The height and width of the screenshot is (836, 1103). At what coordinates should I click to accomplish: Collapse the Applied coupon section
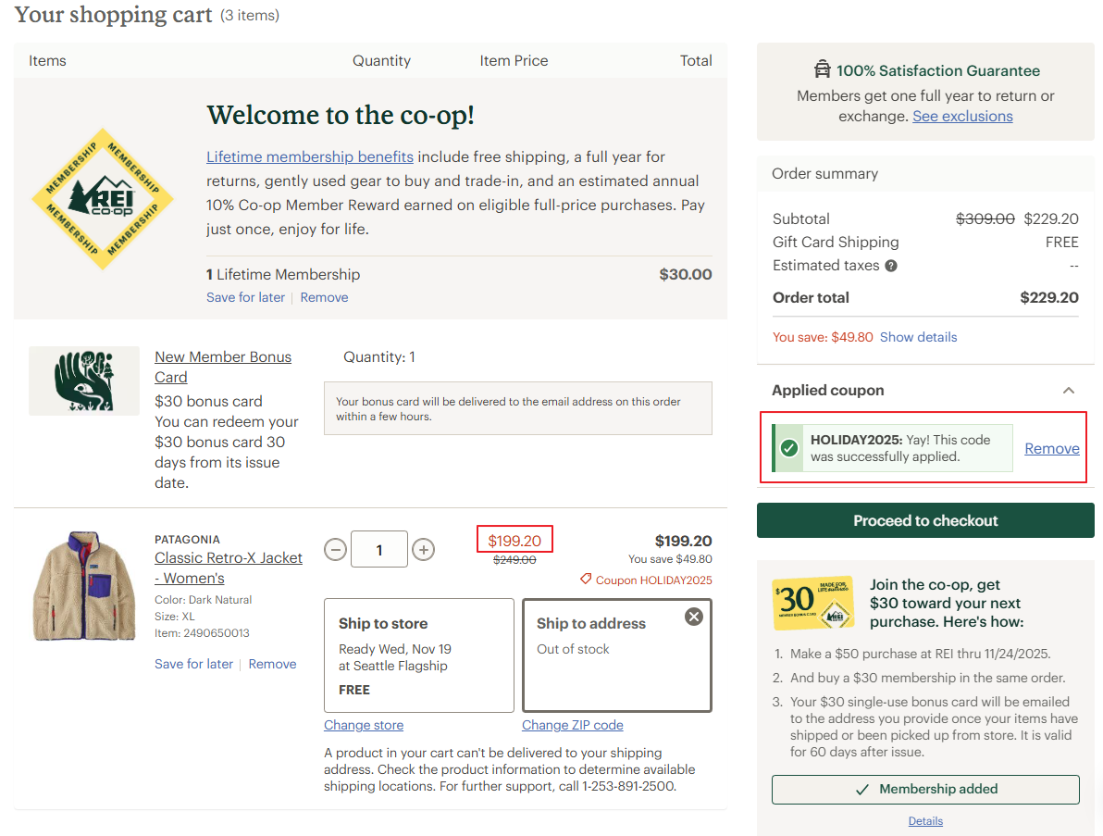1068,391
